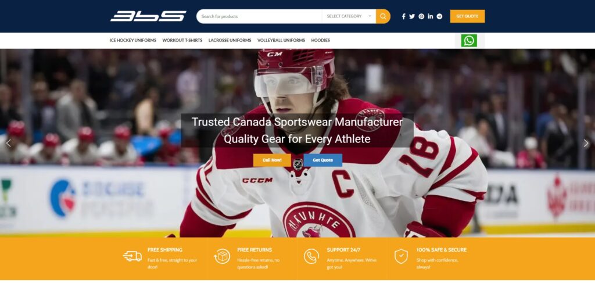Expand the Select Category dropdown

[349, 16]
